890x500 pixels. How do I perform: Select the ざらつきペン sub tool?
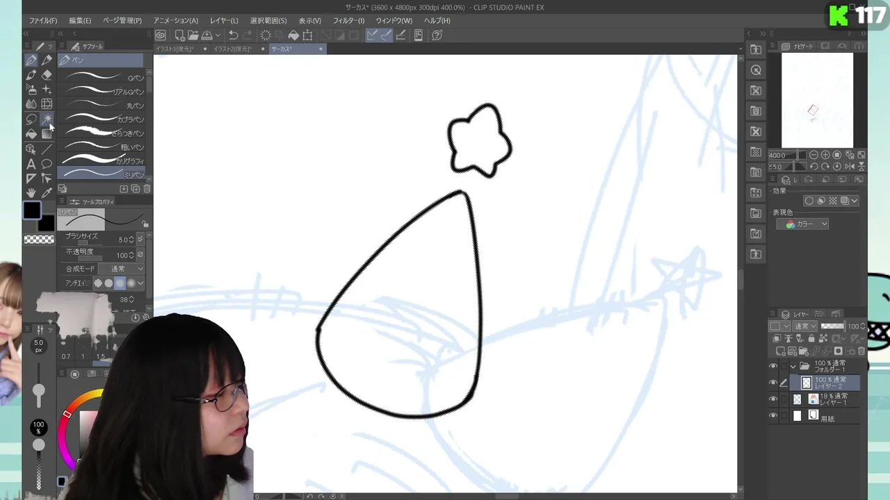coord(102,132)
